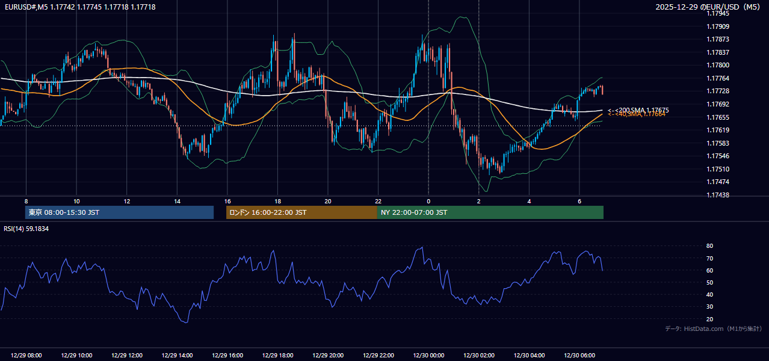Click the 12/29 12:00 date label
Screen dimensions: 769x361
point(127,356)
